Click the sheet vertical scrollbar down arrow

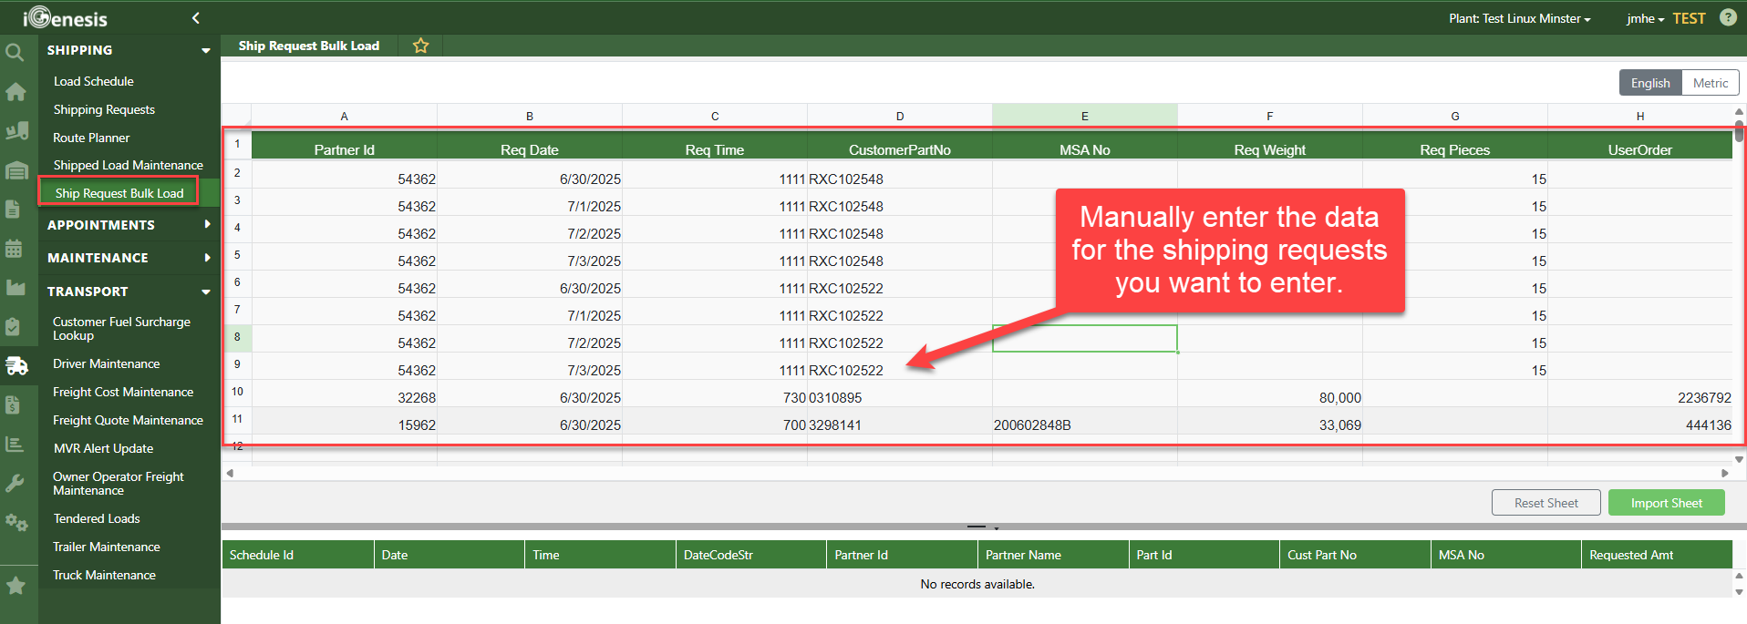click(1739, 459)
